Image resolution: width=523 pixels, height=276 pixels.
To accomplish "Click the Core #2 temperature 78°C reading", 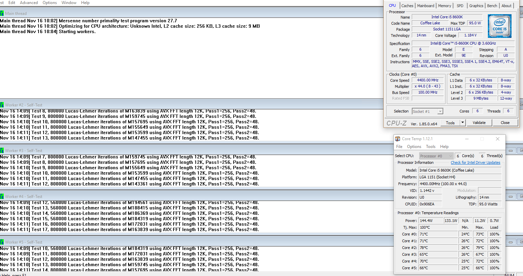I will tap(438, 248).
